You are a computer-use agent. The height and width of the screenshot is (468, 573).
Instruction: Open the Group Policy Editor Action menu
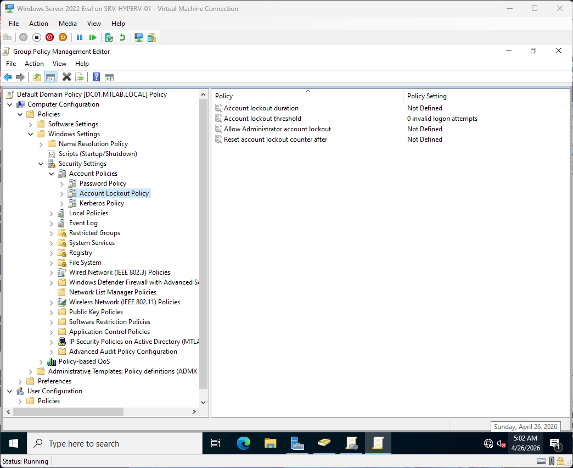34,64
